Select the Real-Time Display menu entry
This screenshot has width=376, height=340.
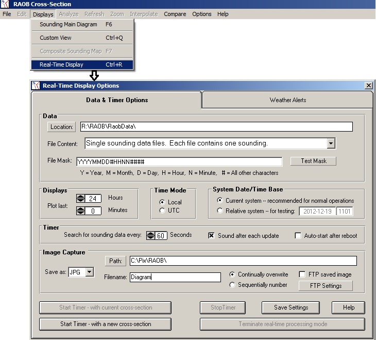[x=82, y=64]
